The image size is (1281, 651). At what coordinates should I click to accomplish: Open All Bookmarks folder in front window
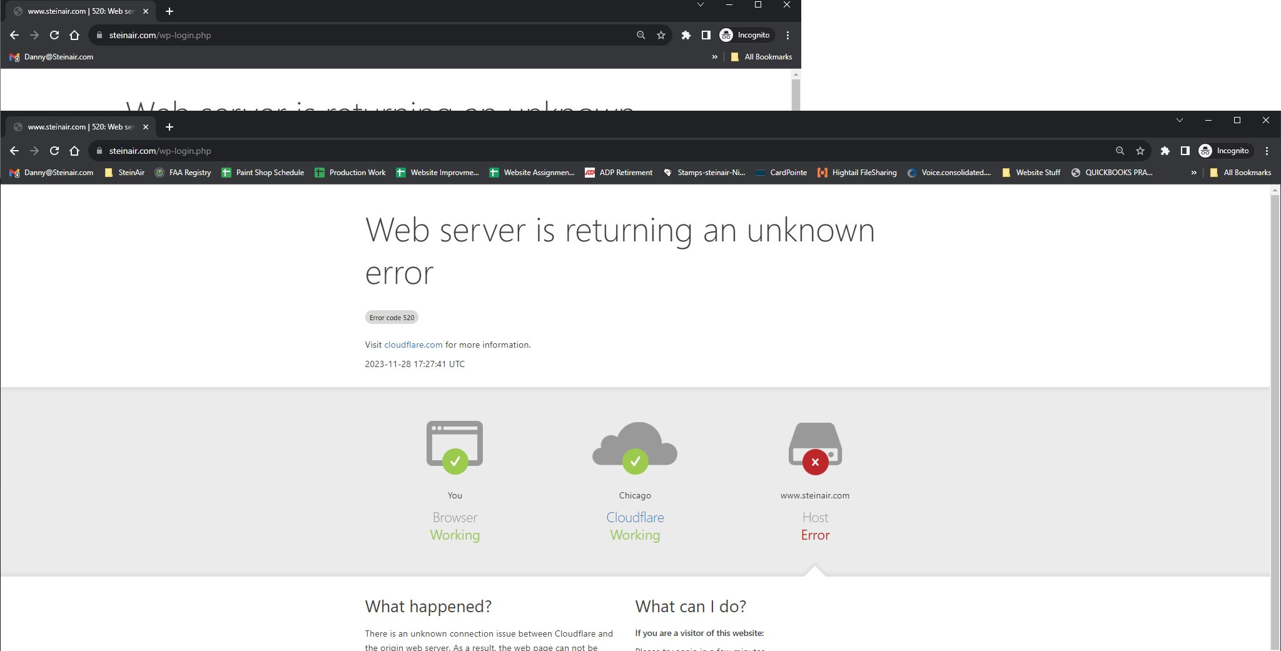coord(1240,173)
